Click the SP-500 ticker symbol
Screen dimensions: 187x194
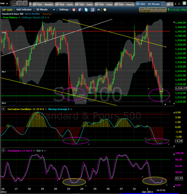[7, 10]
